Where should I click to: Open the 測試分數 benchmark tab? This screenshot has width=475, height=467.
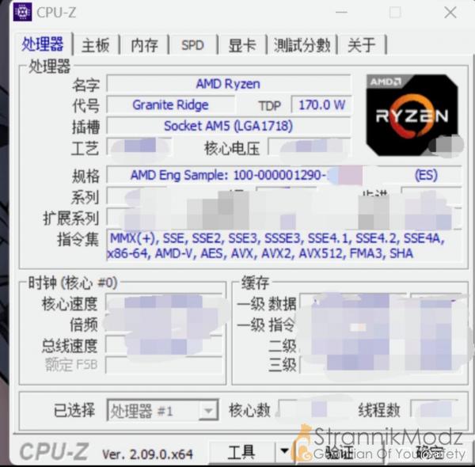click(302, 45)
